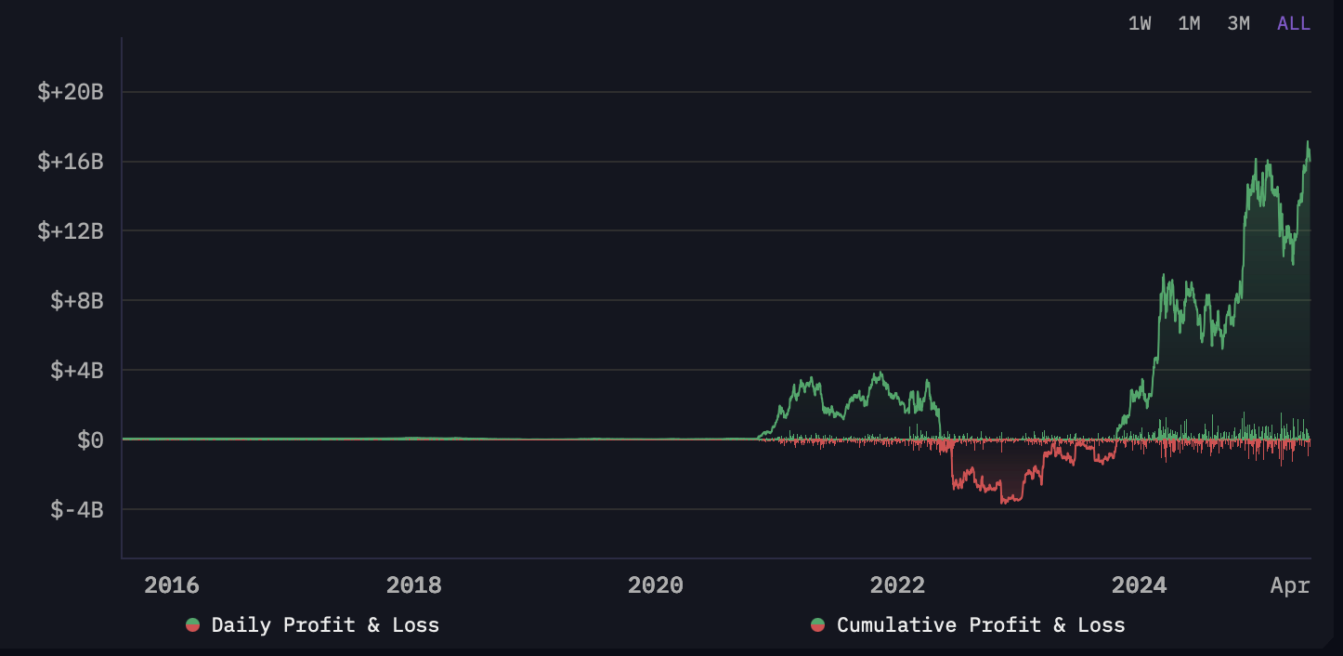Click the $+16B y-axis label
This screenshot has width=1343, height=656.
(x=70, y=162)
